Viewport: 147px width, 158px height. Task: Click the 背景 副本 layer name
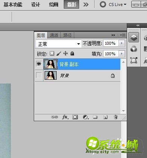pyautogui.click(x=69, y=64)
